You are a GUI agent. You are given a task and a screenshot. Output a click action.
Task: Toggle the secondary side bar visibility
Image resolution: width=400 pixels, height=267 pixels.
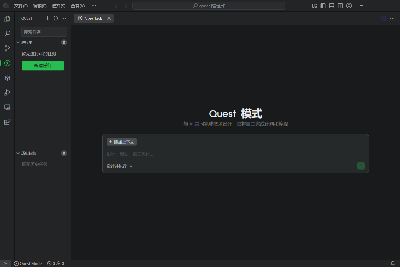[340, 6]
